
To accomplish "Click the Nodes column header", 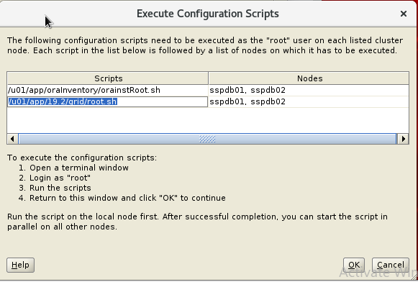I will [x=309, y=78].
